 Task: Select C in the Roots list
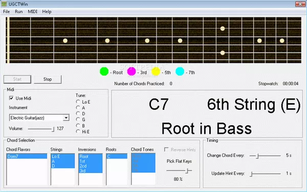click(117, 156)
